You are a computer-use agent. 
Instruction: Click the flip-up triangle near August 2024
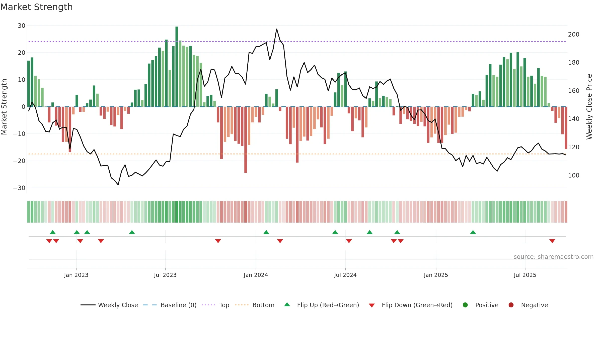(x=370, y=232)
